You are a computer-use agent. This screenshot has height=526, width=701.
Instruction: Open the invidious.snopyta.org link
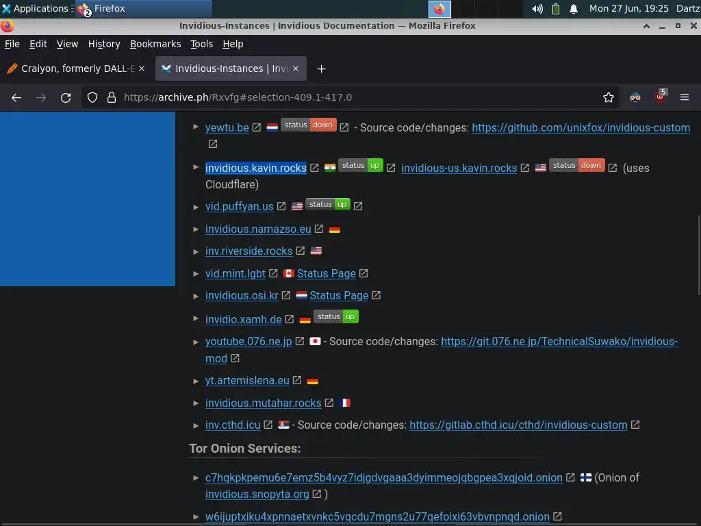(x=257, y=494)
